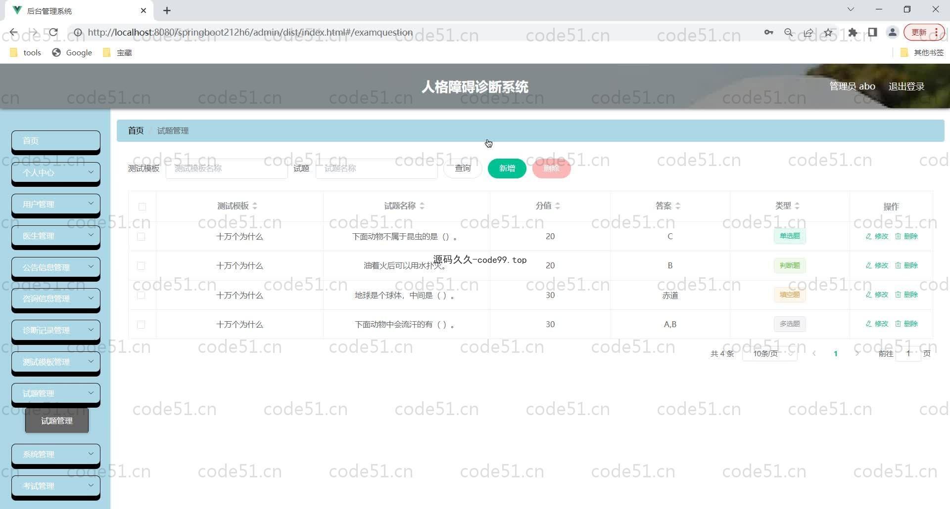950x509 pixels.
Task: Select the 试题管理 submenu item
Action: click(57, 421)
